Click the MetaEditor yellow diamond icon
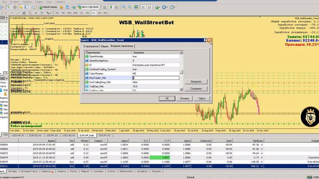 tap(61, 7)
